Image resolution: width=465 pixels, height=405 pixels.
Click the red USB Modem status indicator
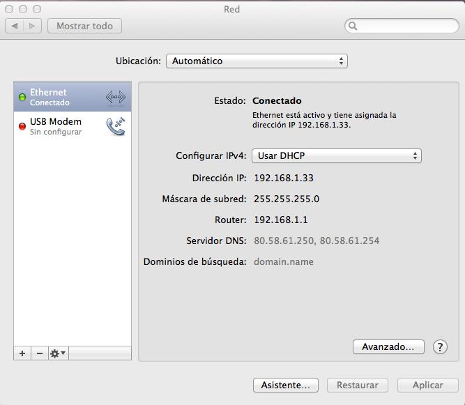pos(22,126)
